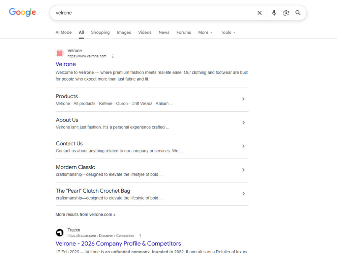Select the All results tab
Screen dimensions: 337x253
tap(81, 32)
